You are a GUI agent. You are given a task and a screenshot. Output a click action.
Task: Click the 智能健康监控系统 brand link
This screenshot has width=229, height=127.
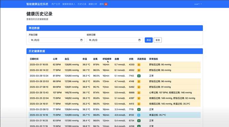[37, 4]
